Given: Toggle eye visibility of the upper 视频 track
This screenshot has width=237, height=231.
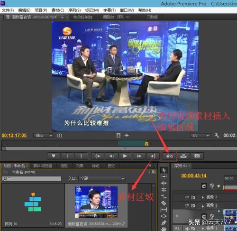Looking at the screenshot, I should 187,197.
